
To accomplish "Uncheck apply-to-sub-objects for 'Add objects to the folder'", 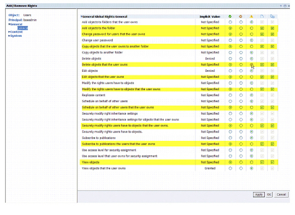I will point(272,28).
